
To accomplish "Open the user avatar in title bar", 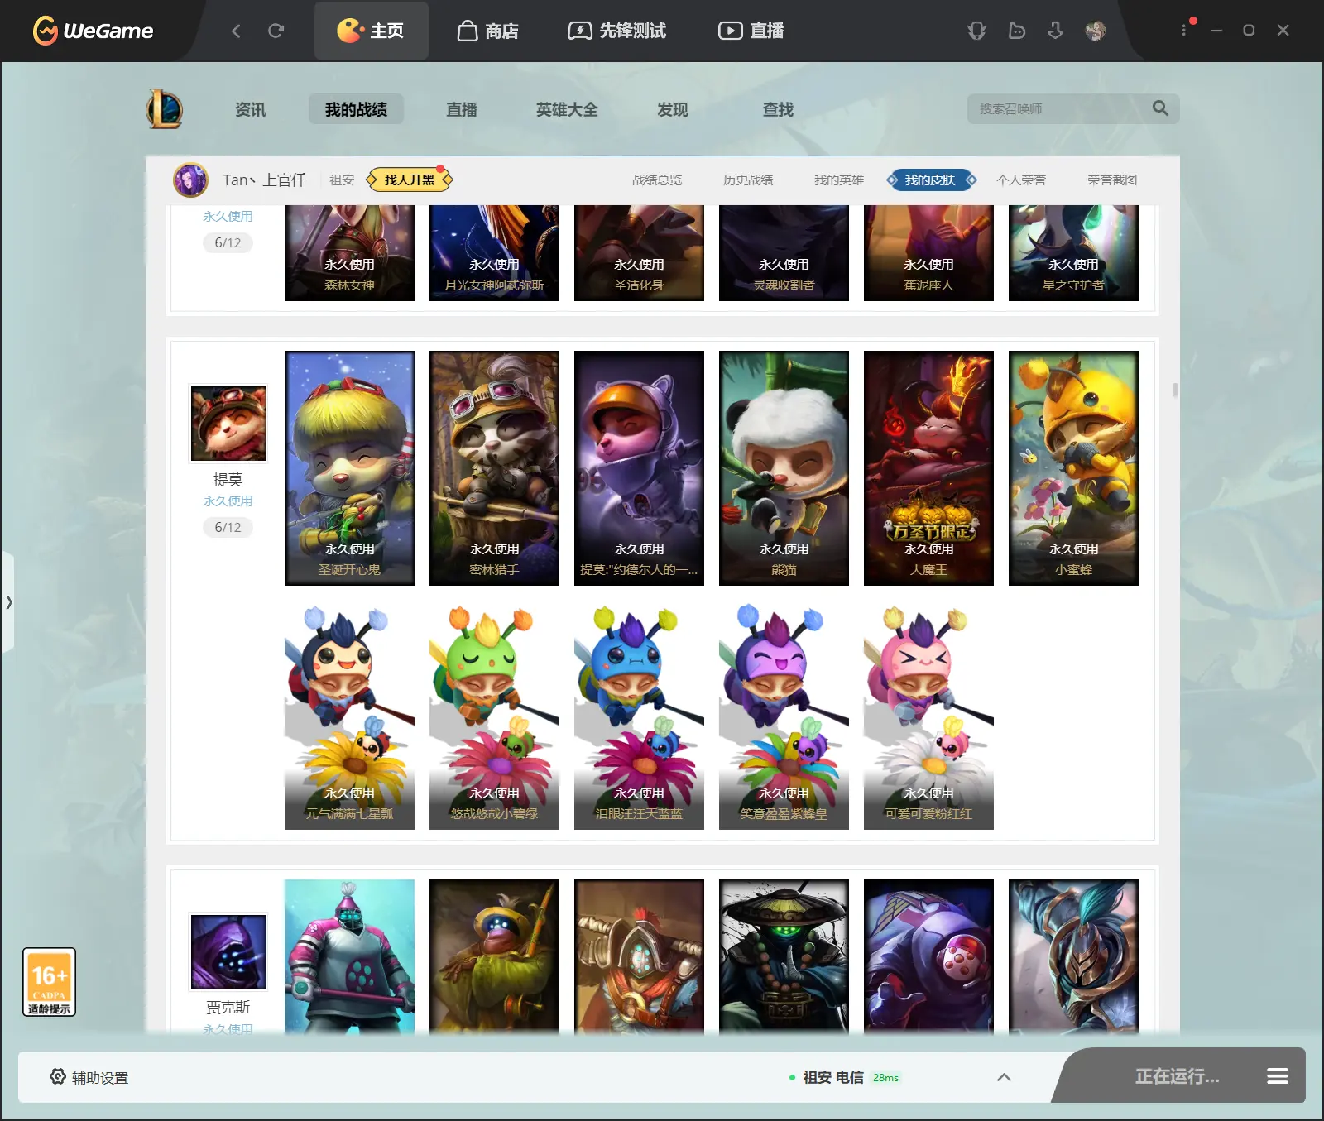I will [1095, 31].
